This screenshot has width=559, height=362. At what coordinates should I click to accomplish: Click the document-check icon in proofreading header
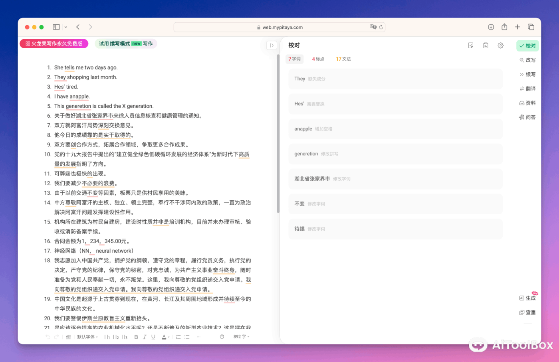coord(471,45)
